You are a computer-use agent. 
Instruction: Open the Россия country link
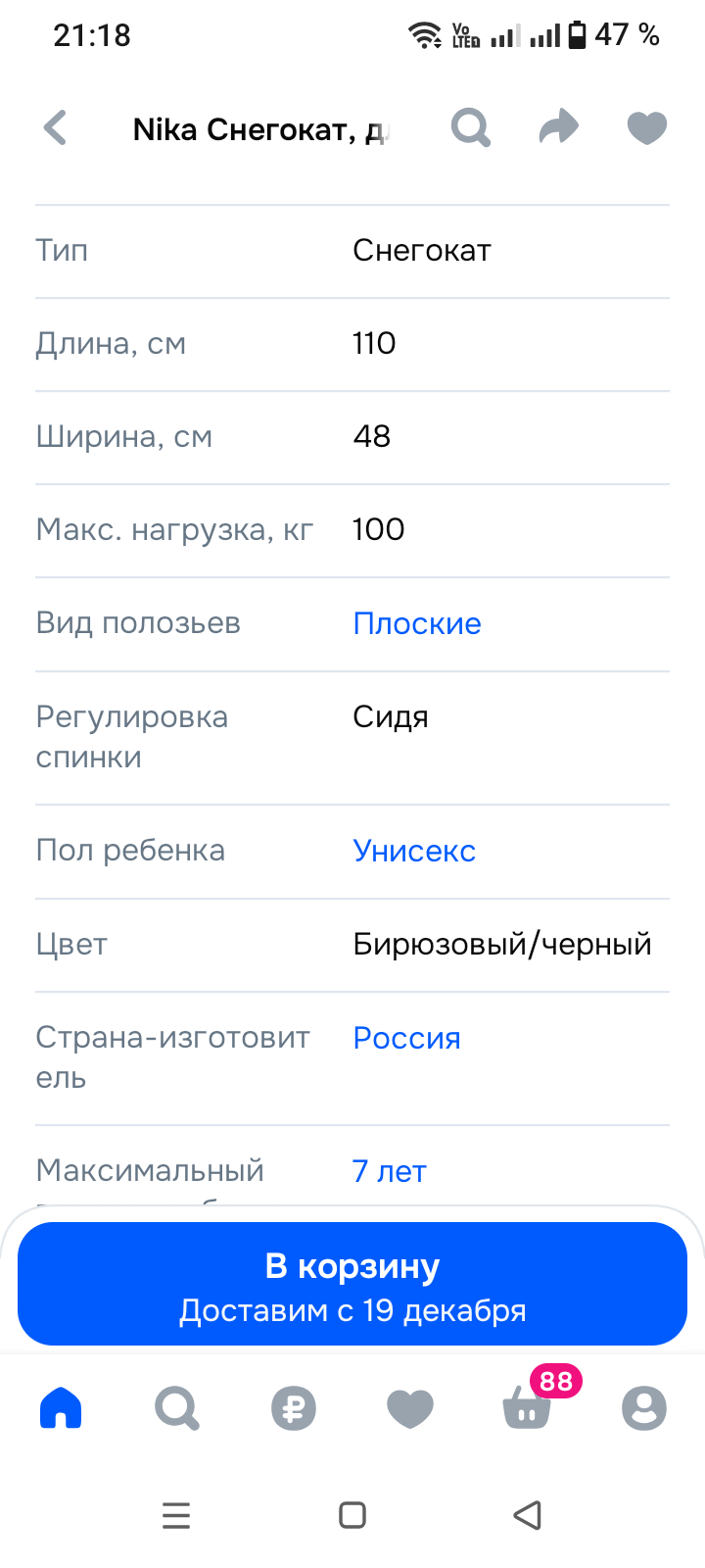(406, 1039)
